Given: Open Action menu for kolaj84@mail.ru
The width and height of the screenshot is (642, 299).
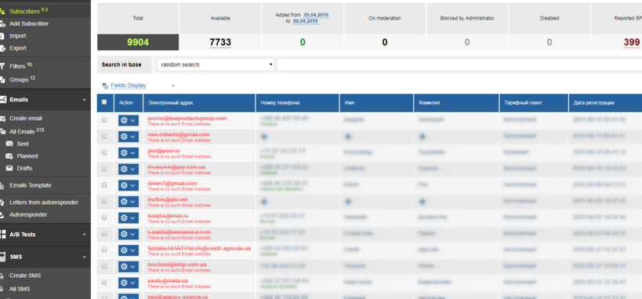Looking at the screenshot, I should point(129,218).
